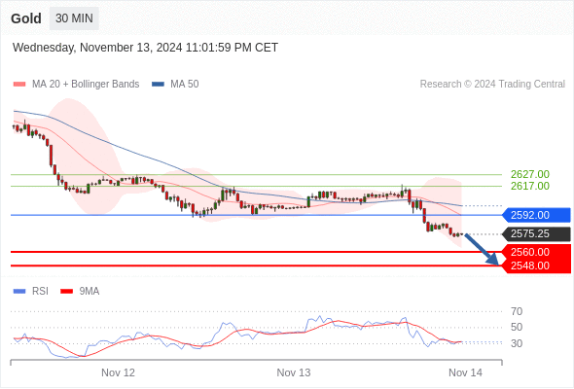Click the 30 MIN timeframe badge
This screenshot has height=389, width=574.
click(x=74, y=18)
